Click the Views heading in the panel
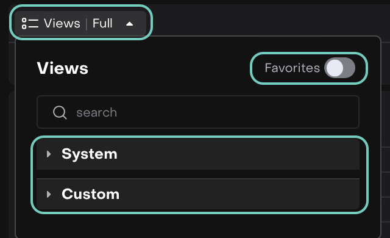Image resolution: width=390 pixels, height=238 pixels. tap(63, 68)
